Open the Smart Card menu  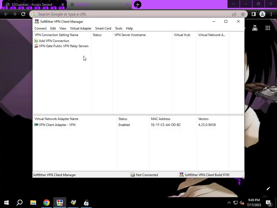103,28
